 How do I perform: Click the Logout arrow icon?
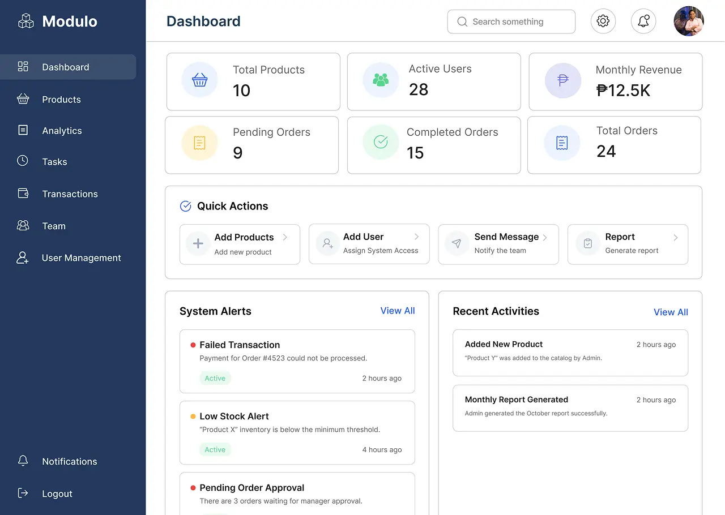coord(23,493)
